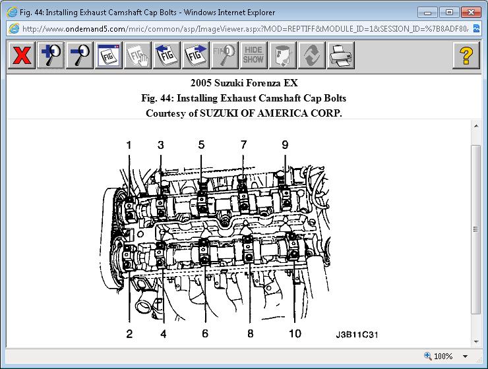The height and width of the screenshot is (369, 488).
Task: Expand the zoom level dropdown arrow
Action: coord(466,356)
